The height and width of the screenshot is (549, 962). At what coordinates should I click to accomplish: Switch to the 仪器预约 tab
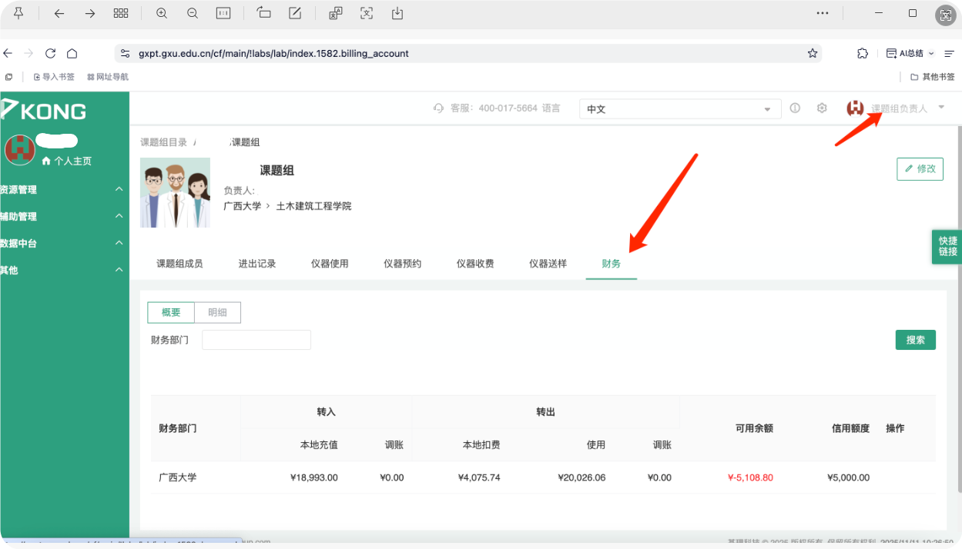point(402,262)
